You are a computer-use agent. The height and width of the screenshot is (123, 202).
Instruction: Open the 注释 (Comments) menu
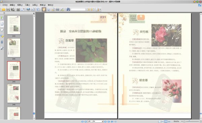click(35, 5)
